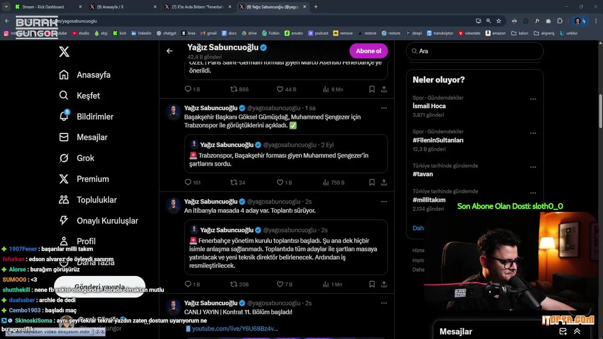Open more options on the CANLI YAYIN post
Screen dimensions: 603x339
tap(384, 303)
